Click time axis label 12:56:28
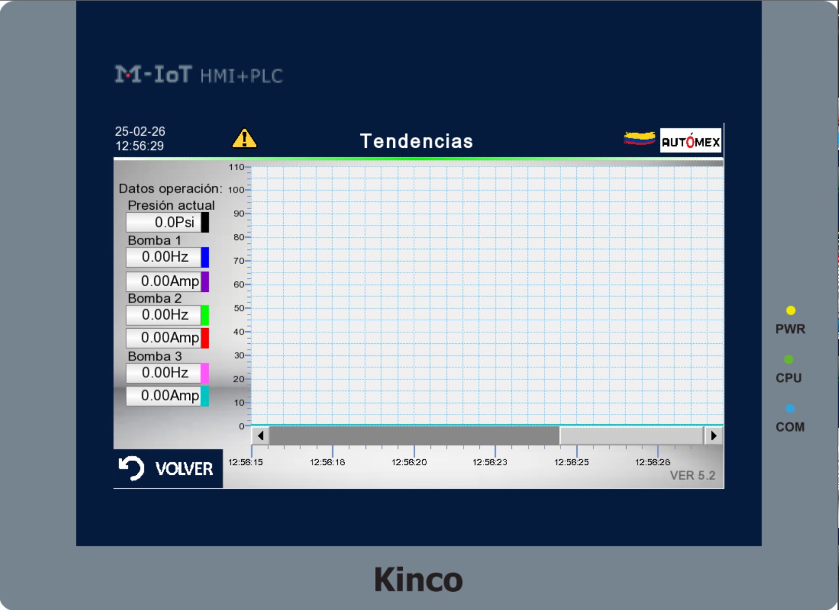The height and width of the screenshot is (610, 839). pyautogui.click(x=653, y=462)
